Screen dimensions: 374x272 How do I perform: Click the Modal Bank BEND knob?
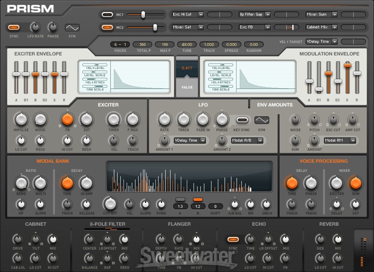coord(21,183)
